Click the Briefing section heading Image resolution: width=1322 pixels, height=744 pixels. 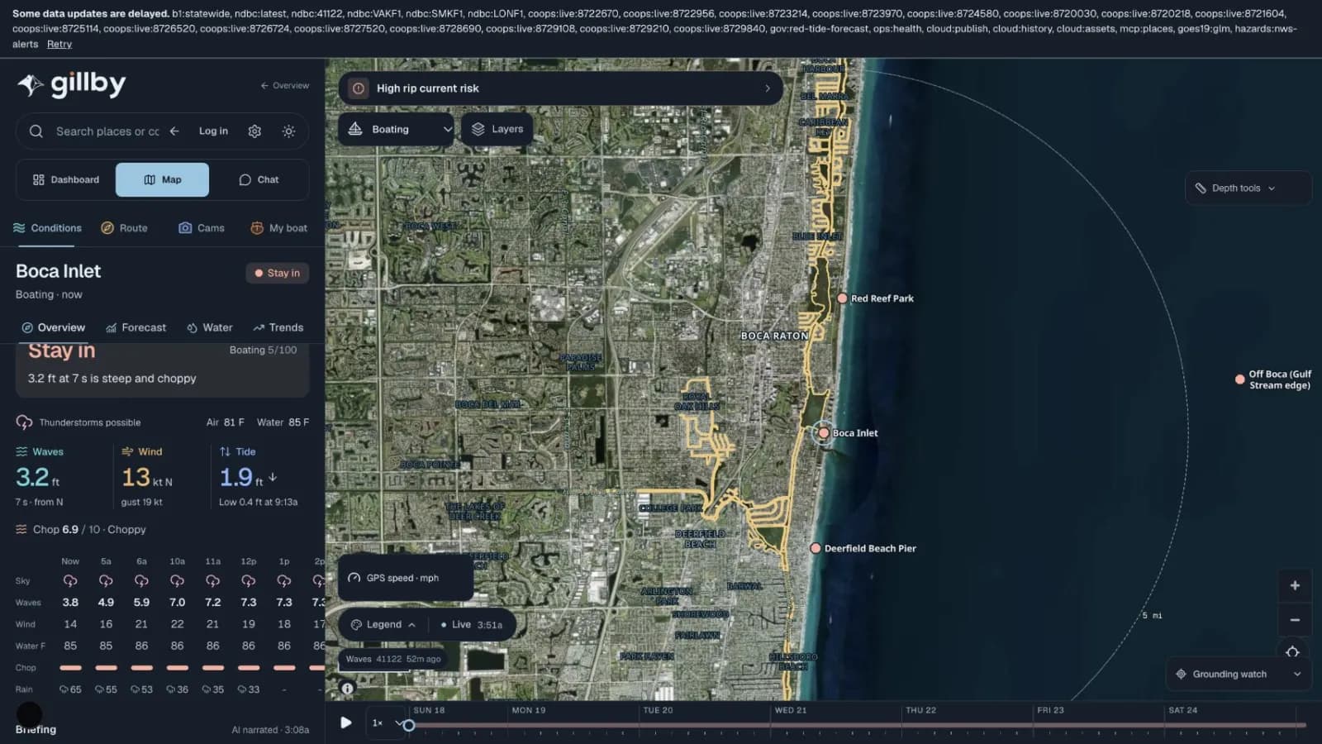pyautogui.click(x=36, y=730)
